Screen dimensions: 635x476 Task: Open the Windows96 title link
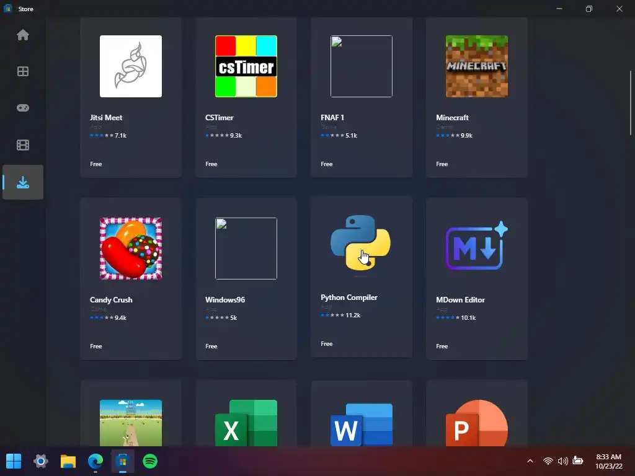tap(225, 300)
